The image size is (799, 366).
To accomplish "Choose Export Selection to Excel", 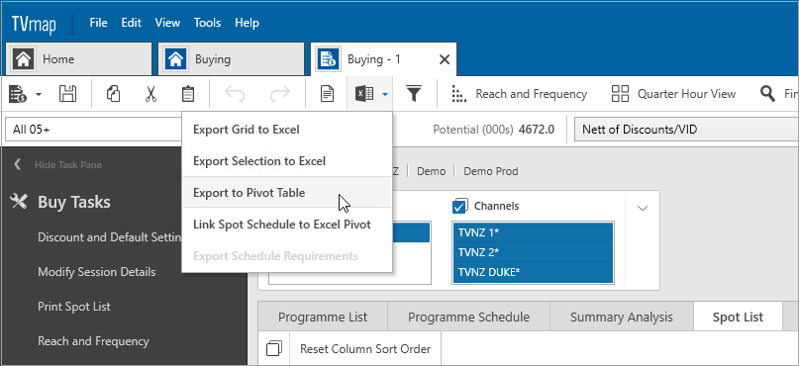I will point(287,161).
